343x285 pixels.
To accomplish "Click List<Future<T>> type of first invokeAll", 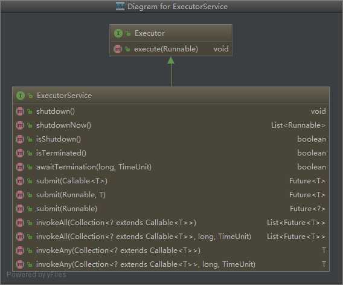I will click(x=296, y=223).
